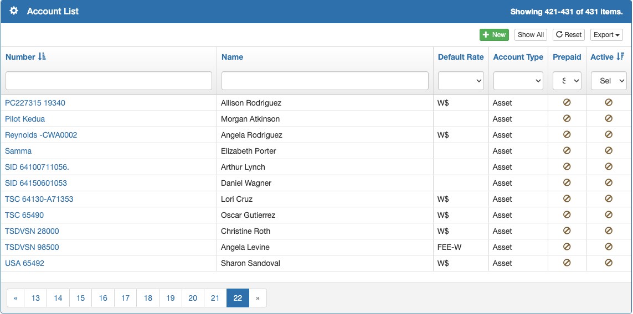
Task: Go to page 13
Action: (x=35, y=298)
